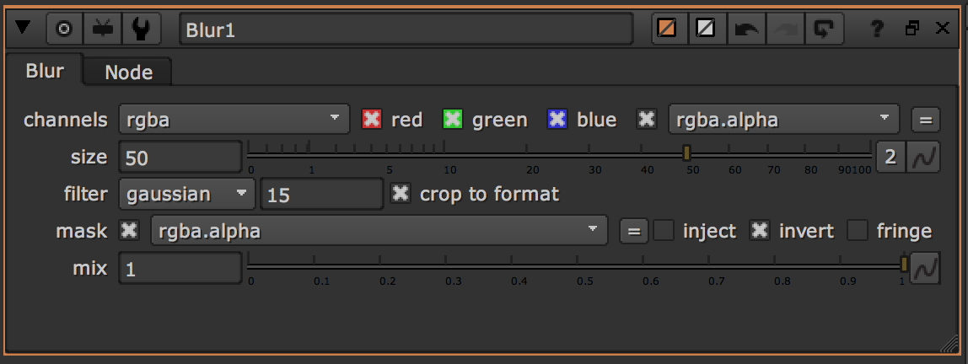The image size is (968, 364).
Task: Click the orange node color swatch icon
Action: (x=667, y=29)
